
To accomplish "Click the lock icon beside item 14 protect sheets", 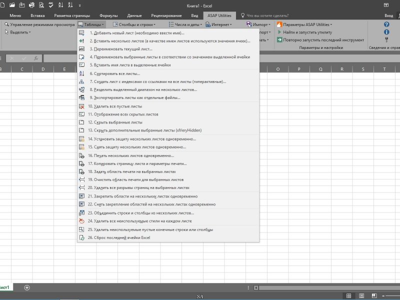I will click(x=81, y=139).
